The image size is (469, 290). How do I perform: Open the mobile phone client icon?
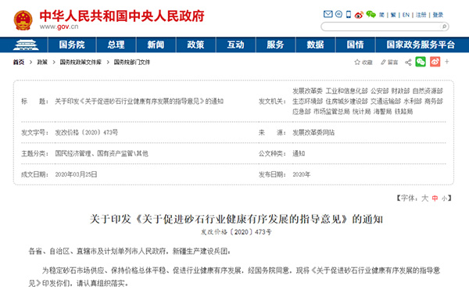click(x=349, y=14)
